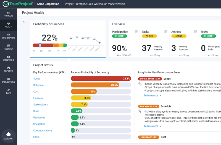Click the Stakeholders 7.3% bar
Viewport: 221px width, 145px height.
[79, 104]
